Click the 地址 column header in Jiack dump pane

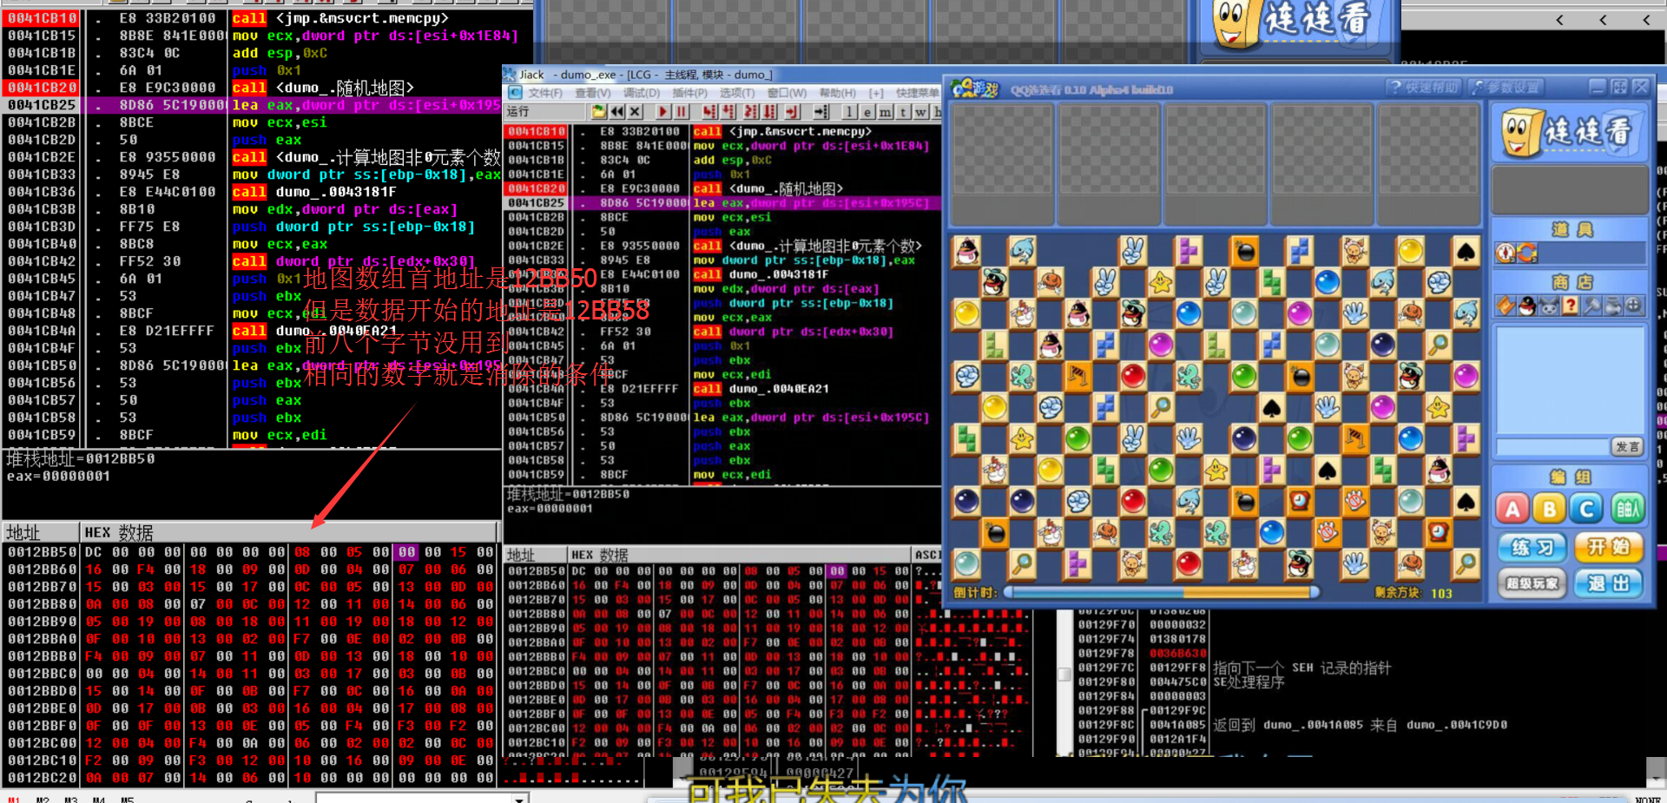[536, 555]
